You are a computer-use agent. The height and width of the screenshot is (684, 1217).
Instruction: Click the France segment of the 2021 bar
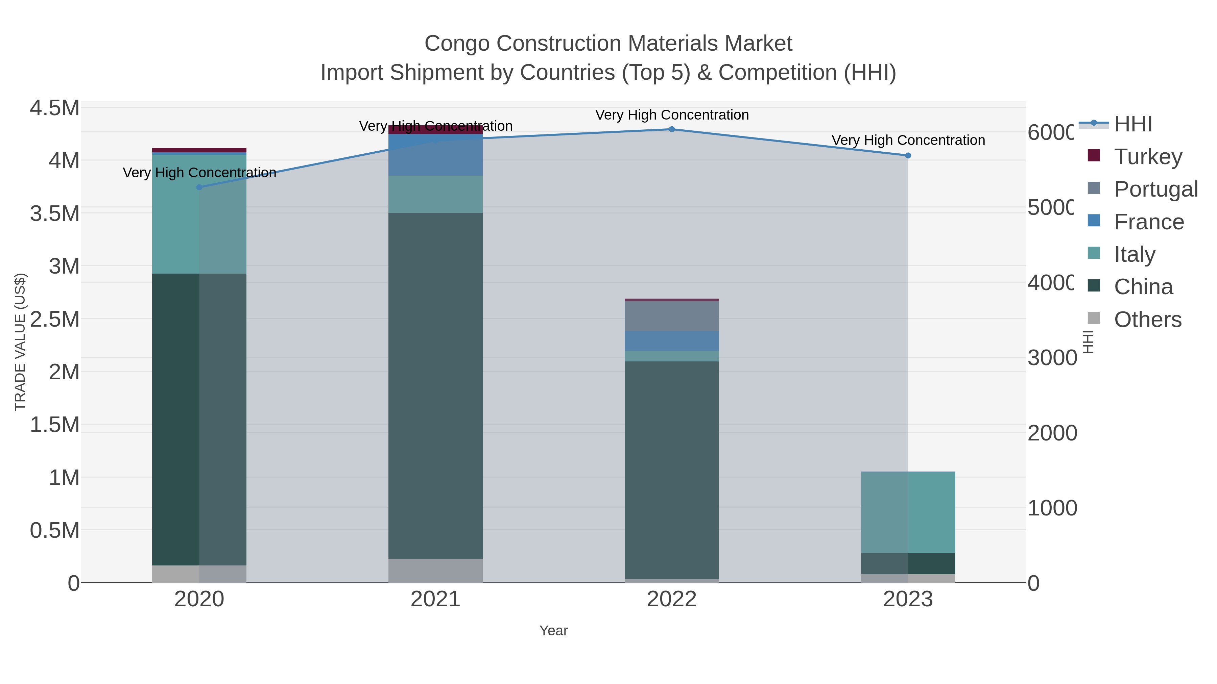coord(436,155)
